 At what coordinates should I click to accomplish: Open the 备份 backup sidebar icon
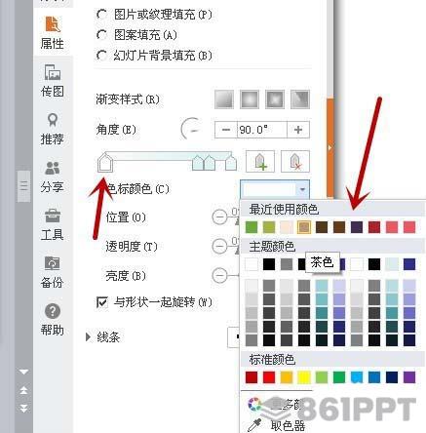[52, 272]
